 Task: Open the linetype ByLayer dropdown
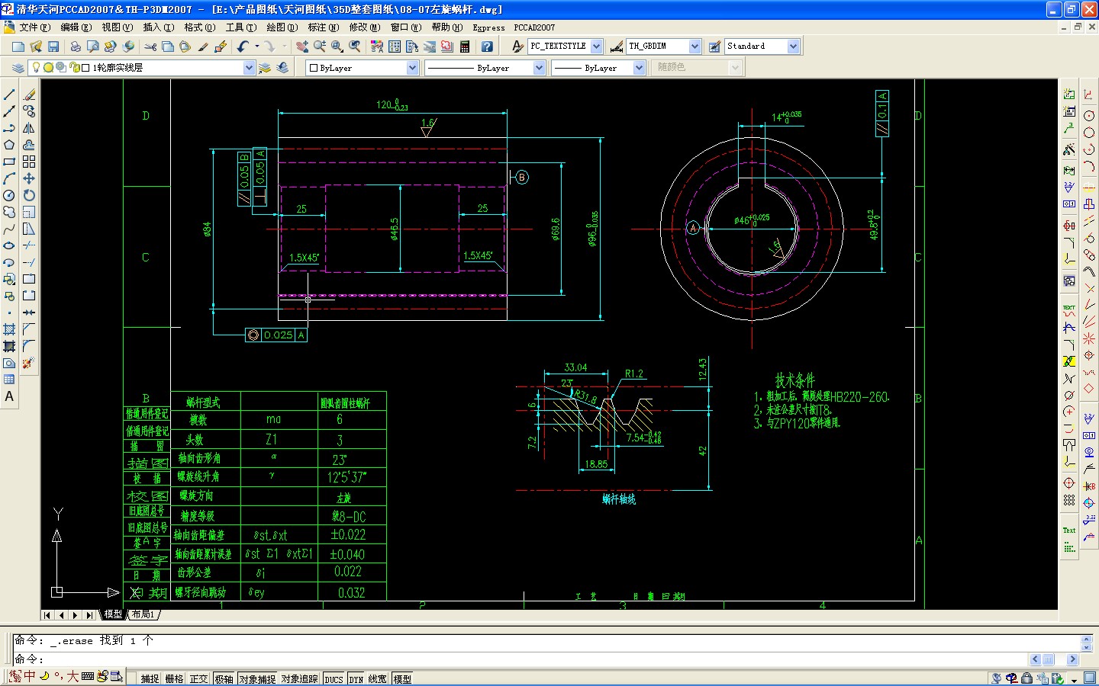coord(539,68)
